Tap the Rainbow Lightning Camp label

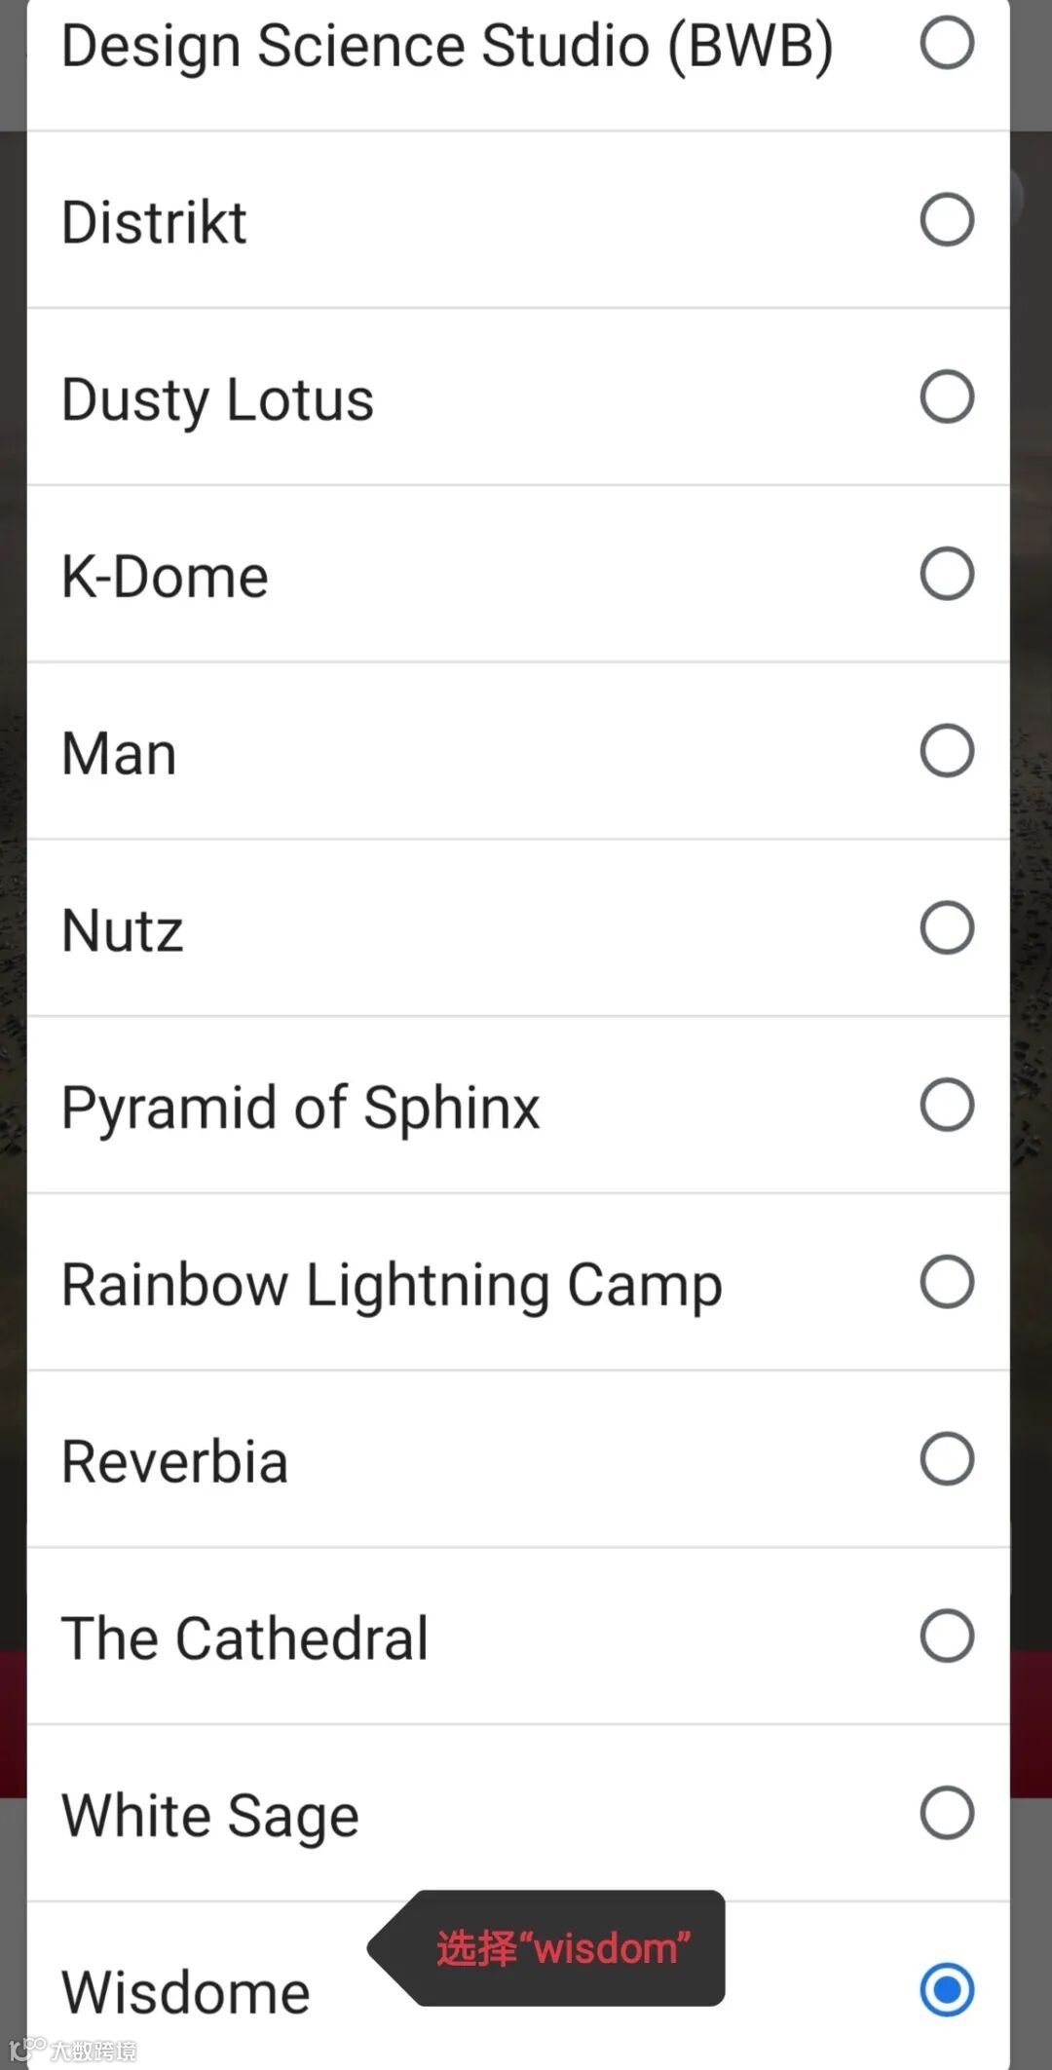click(392, 1286)
